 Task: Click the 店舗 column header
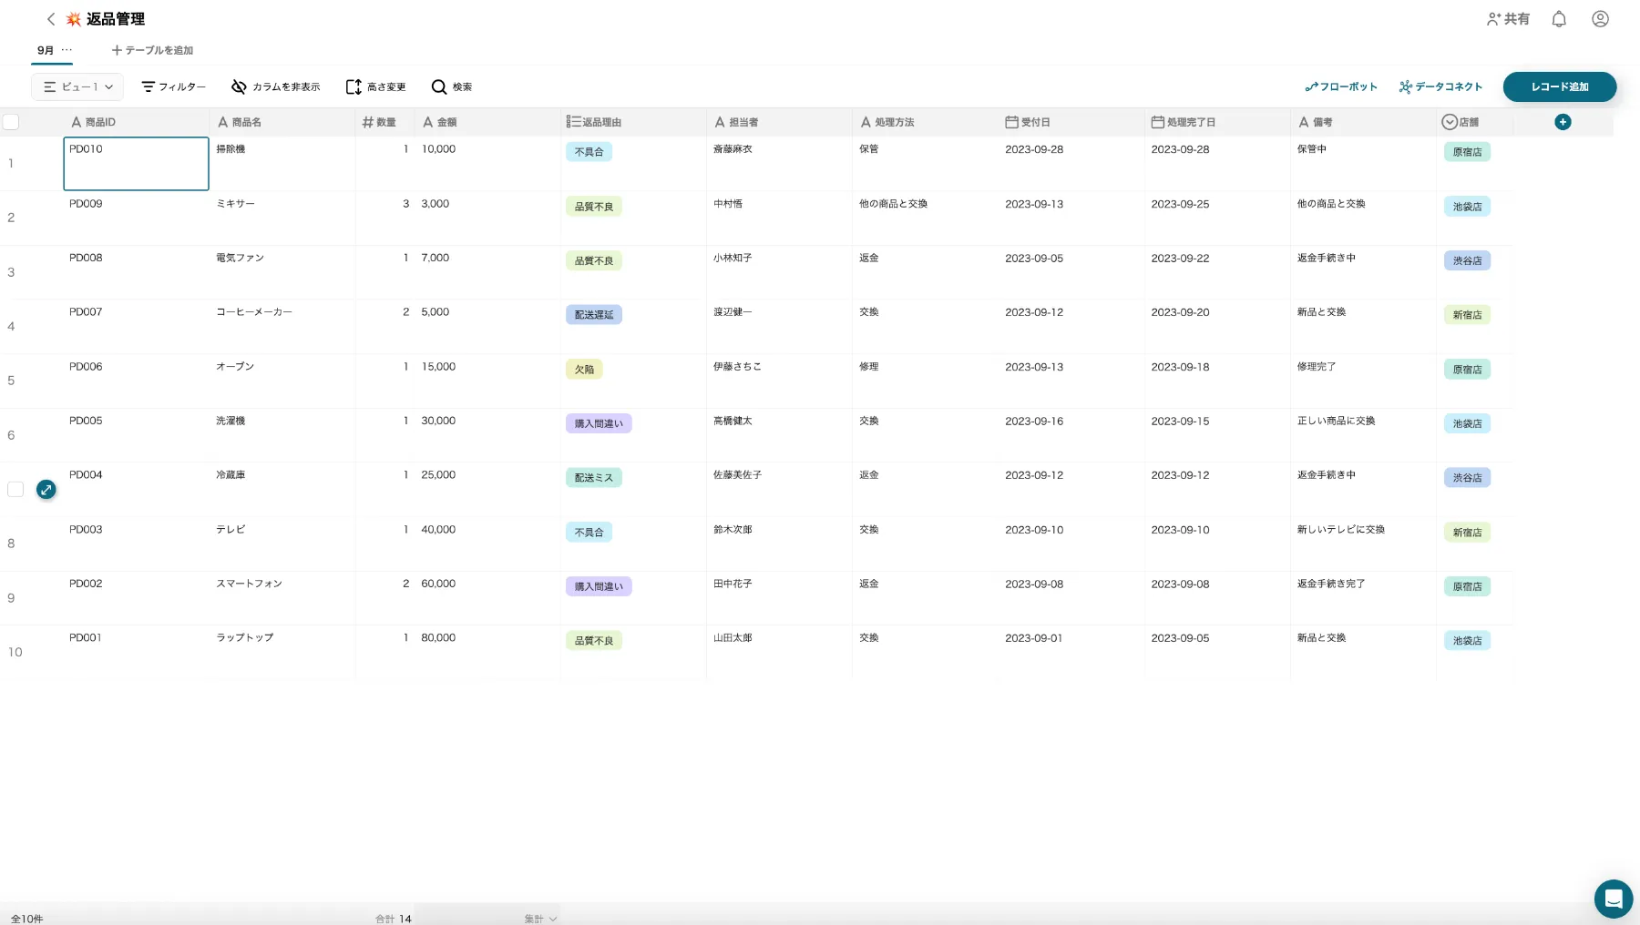(x=1474, y=122)
